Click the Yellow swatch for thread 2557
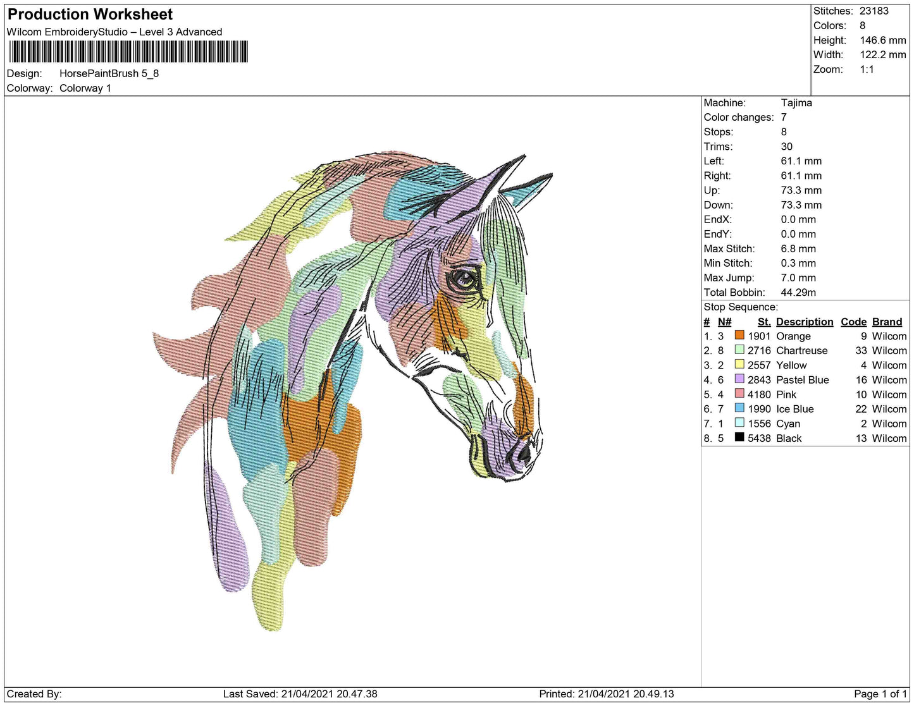Screen dimensions: 914x703 (739, 365)
